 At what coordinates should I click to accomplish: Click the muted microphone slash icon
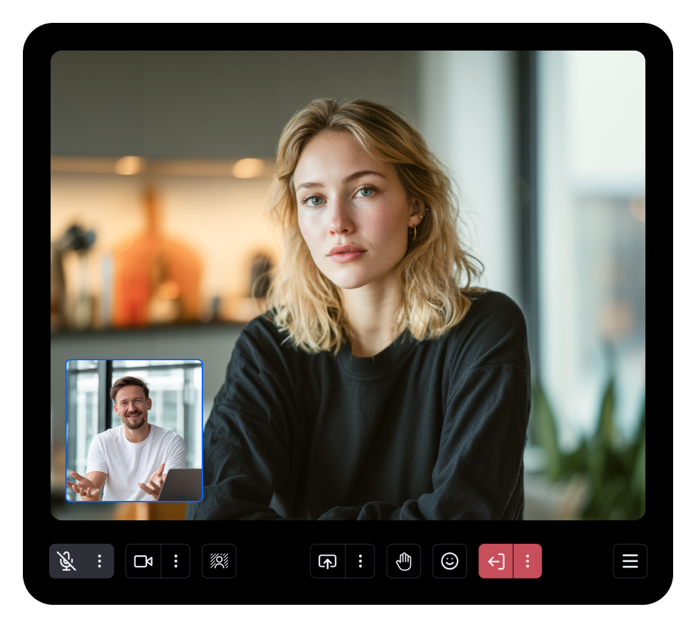tap(67, 561)
